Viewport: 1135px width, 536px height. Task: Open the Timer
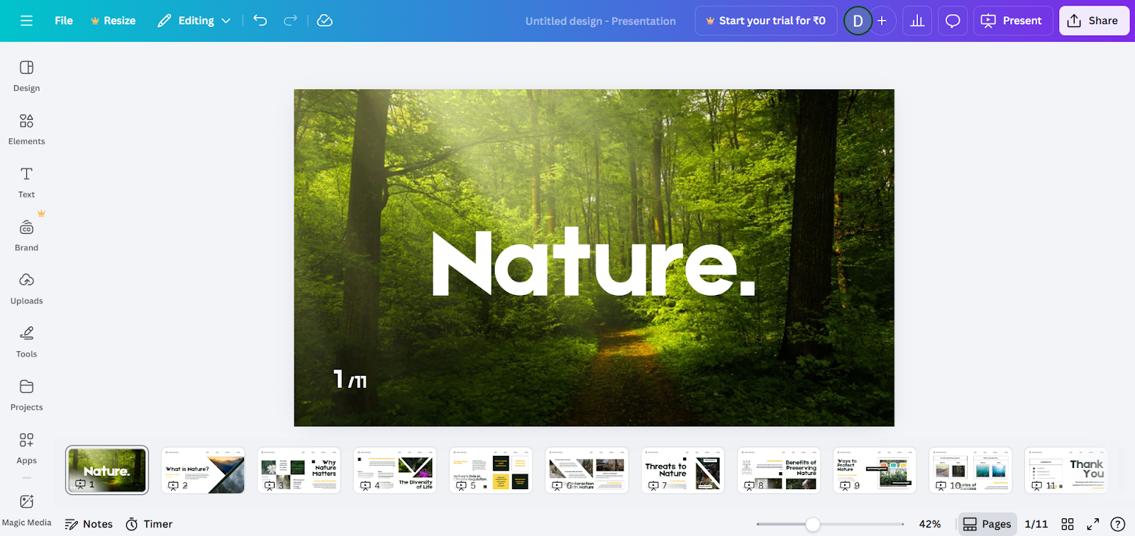[x=150, y=524]
